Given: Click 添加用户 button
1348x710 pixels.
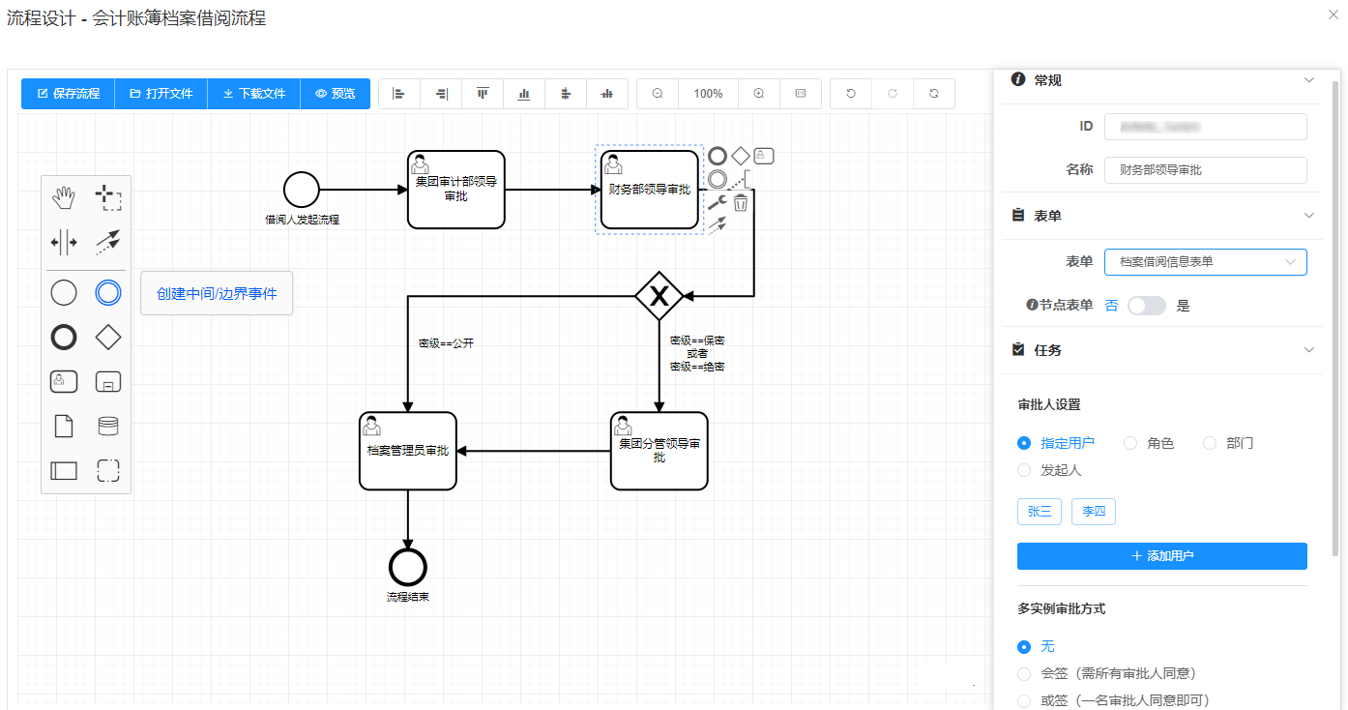Looking at the screenshot, I should click(1162, 556).
